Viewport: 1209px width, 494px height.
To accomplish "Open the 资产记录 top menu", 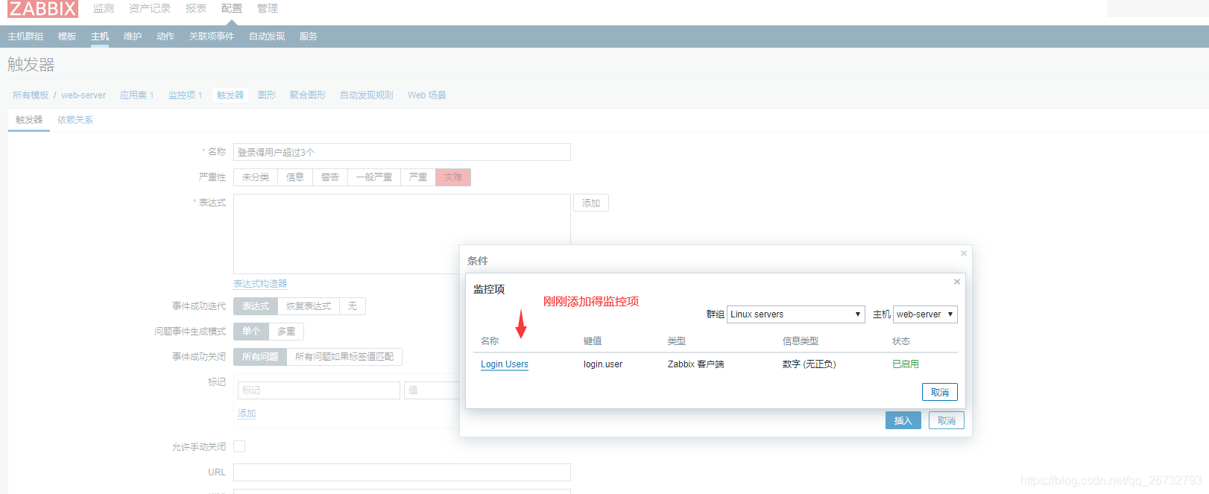I will (150, 8).
